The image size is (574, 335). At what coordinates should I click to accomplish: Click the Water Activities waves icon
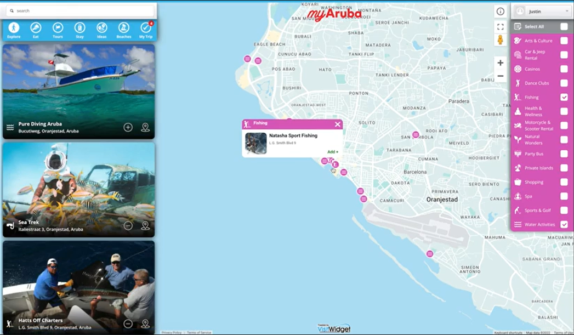click(518, 224)
